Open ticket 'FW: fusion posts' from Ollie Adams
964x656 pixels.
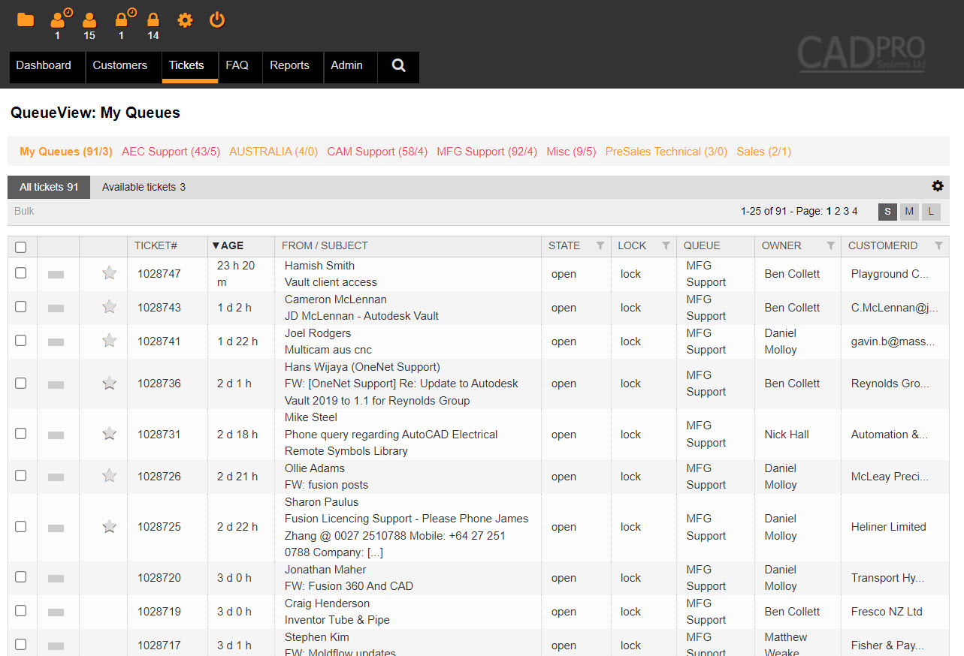click(326, 485)
